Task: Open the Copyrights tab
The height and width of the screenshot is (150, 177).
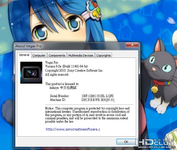Action: click(103, 55)
